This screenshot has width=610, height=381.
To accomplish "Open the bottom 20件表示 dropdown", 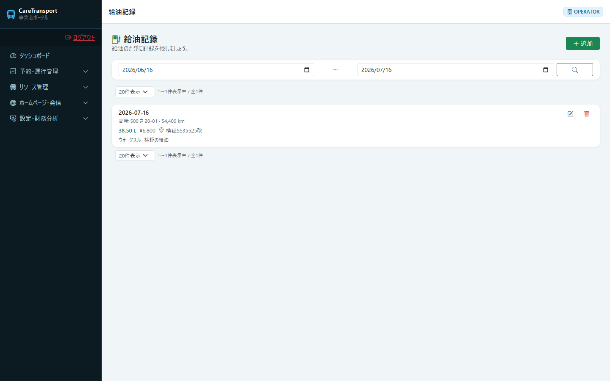I will coord(134,155).
